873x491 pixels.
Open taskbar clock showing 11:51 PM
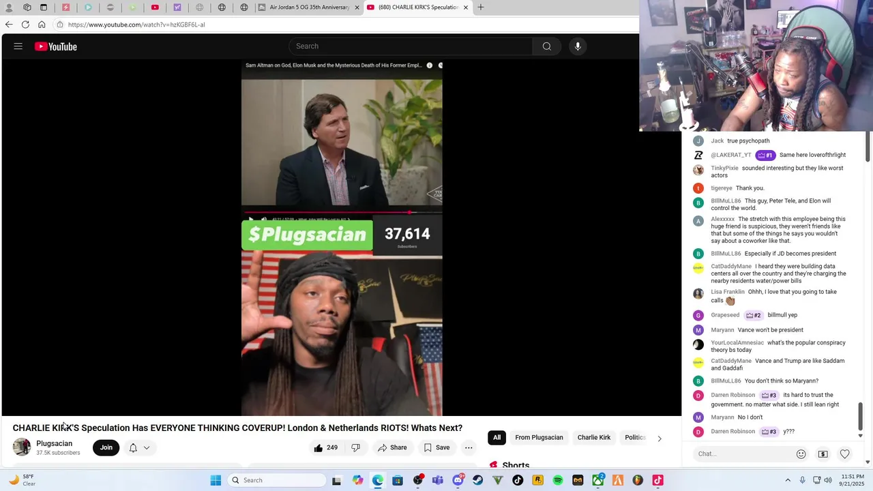pyautogui.click(x=853, y=480)
